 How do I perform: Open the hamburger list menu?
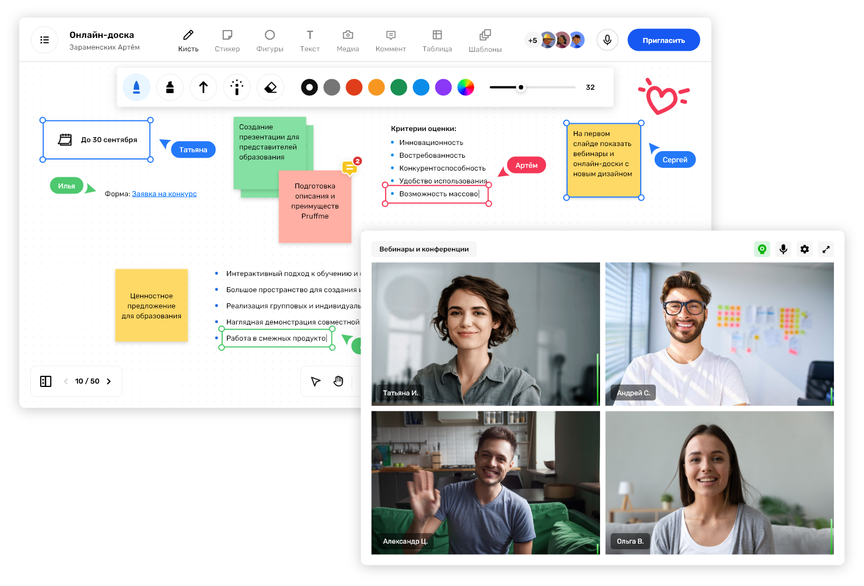45,40
